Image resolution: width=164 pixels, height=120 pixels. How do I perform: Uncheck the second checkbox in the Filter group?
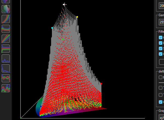160,43
